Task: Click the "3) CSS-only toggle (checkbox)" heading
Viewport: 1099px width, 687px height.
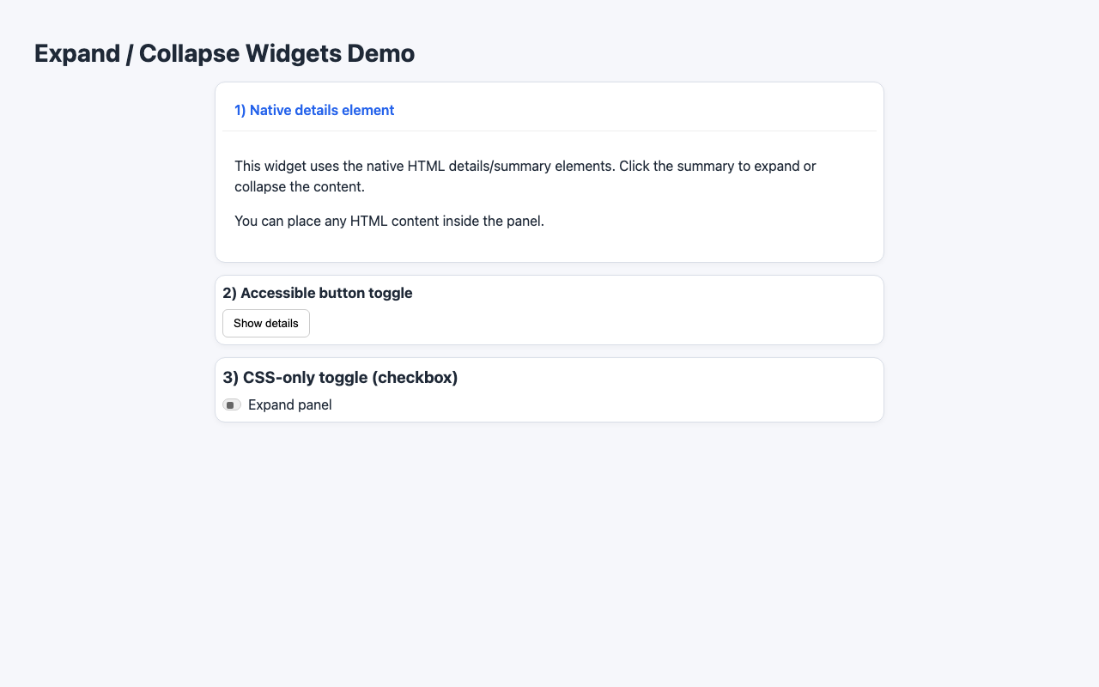Action: click(x=340, y=377)
